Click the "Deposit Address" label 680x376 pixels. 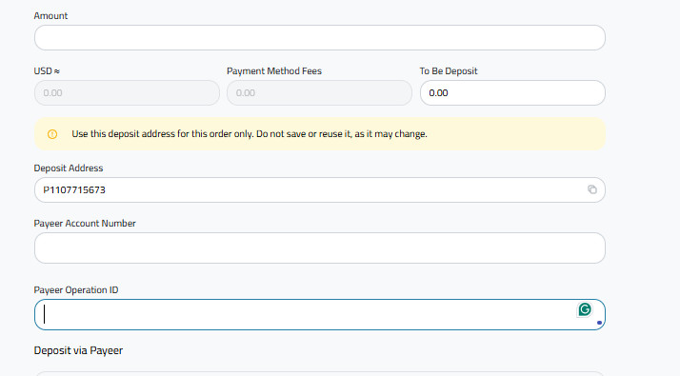click(x=69, y=168)
